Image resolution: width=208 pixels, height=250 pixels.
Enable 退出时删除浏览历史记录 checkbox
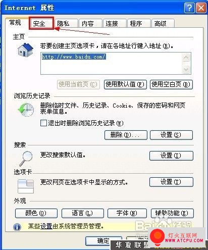point(43,123)
